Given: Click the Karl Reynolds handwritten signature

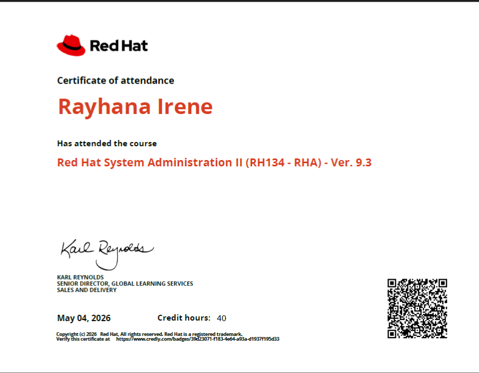Looking at the screenshot, I should pyautogui.click(x=107, y=254).
